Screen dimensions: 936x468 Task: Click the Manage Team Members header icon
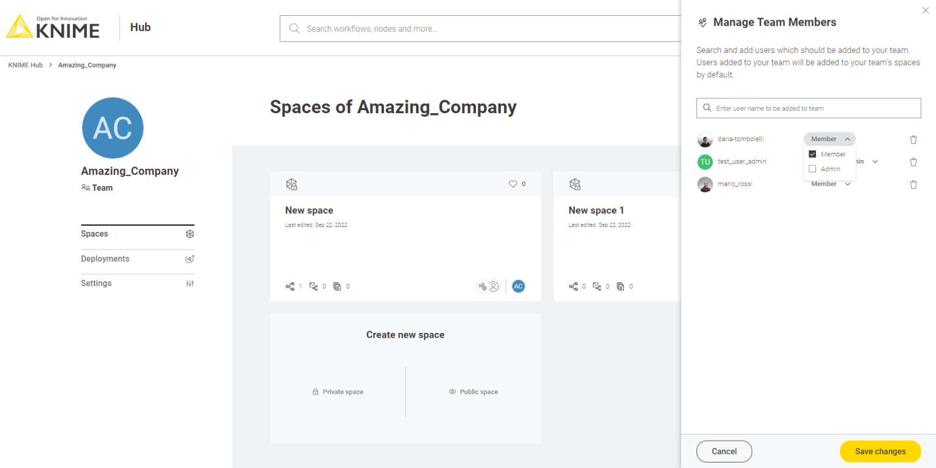[703, 23]
